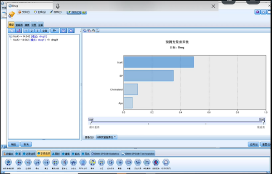Open the 文件(F) menu

[x=24, y=12]
